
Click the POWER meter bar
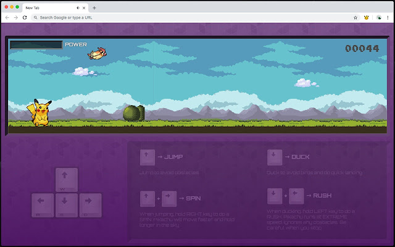pyautogui.click(x=36, y=45)
